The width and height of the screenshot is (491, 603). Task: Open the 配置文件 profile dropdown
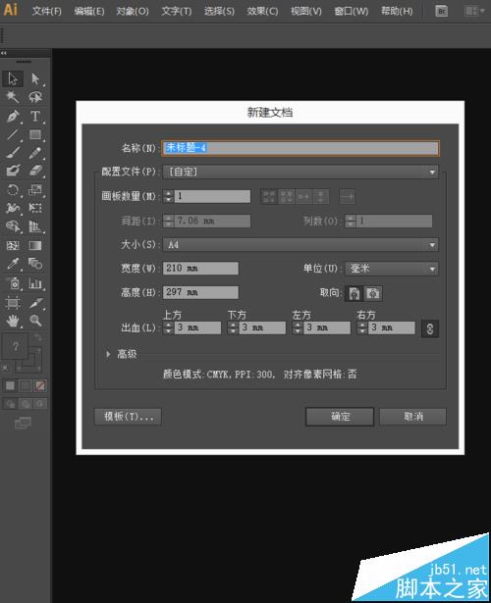300,172
